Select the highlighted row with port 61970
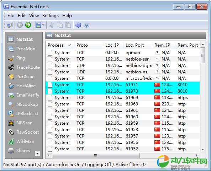This screenshot has width=211, height=171. pyautogui.click(x=123, y=91)
